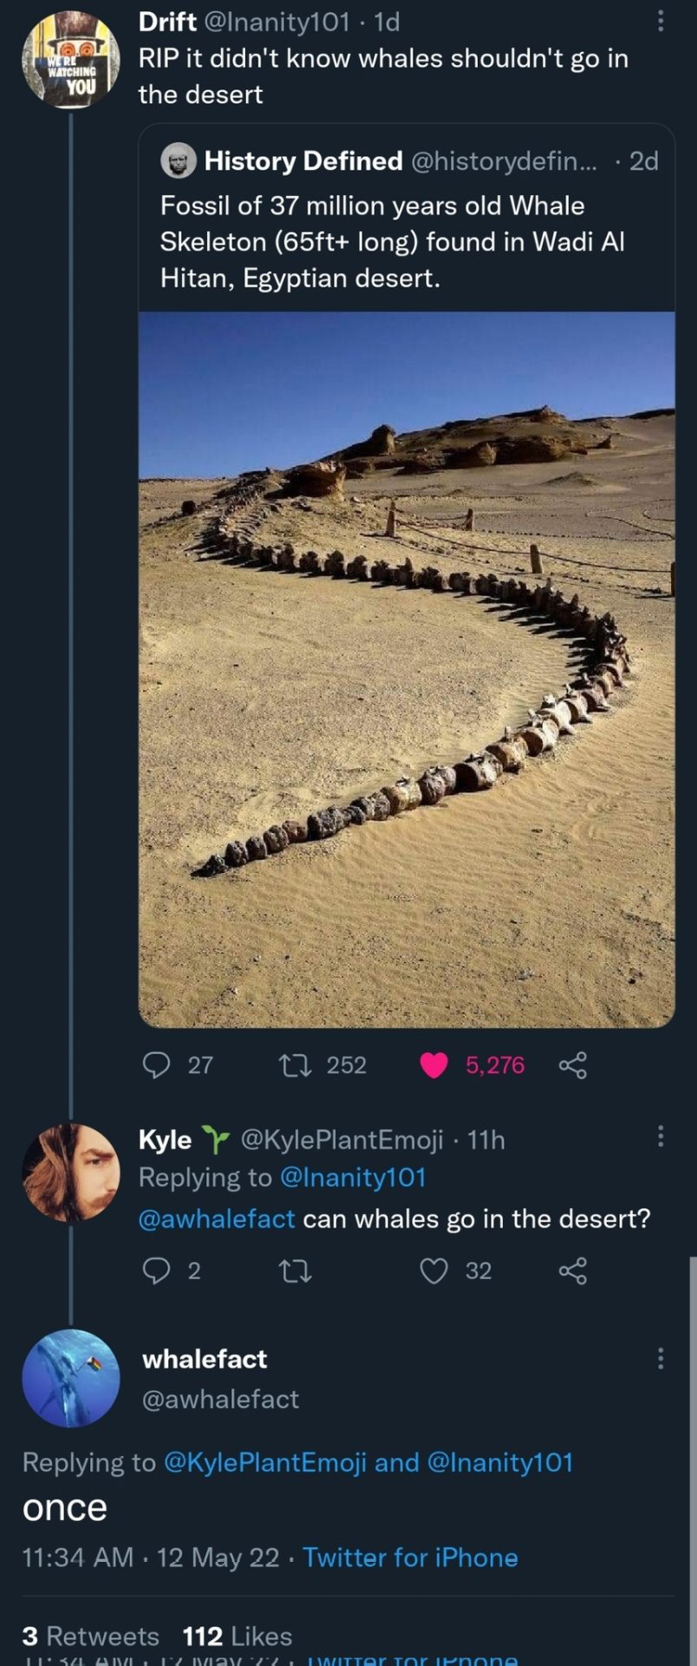Open Drift's profile picture
Image resolution: width=697 pixels, height=1666 pixels.
pos(70,60)
